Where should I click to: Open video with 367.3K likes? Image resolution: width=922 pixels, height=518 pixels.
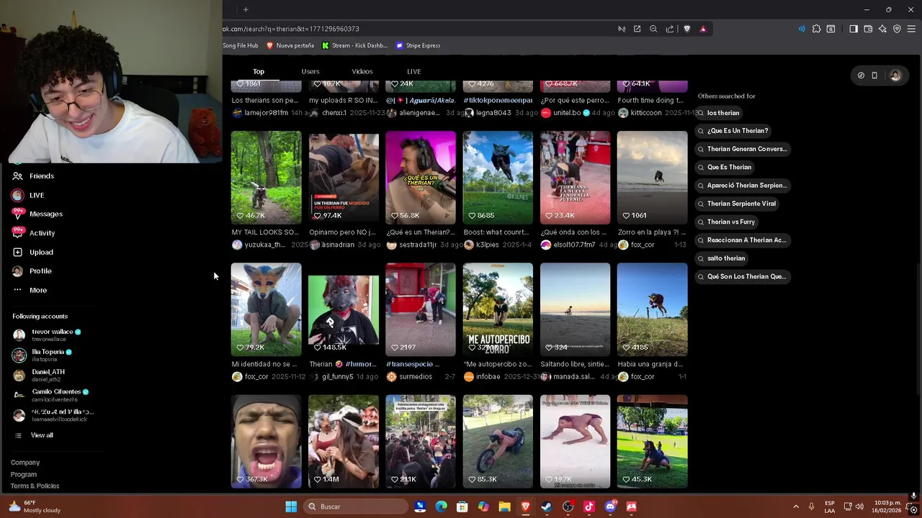coord(266,441)
